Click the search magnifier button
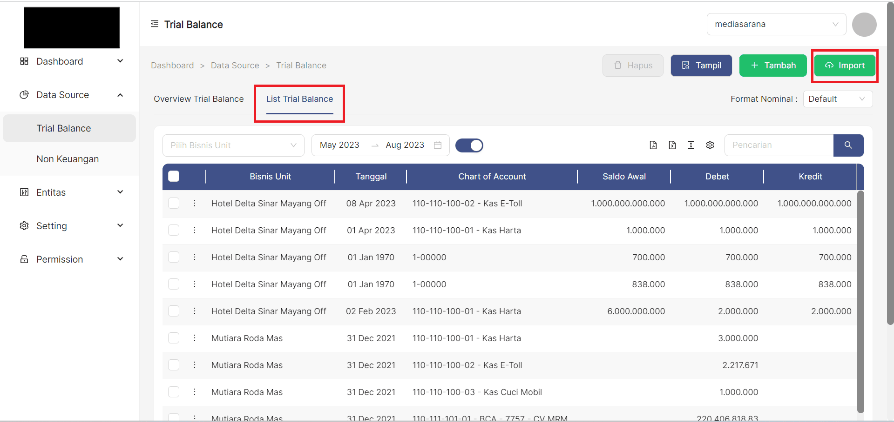 pos(848,145)
